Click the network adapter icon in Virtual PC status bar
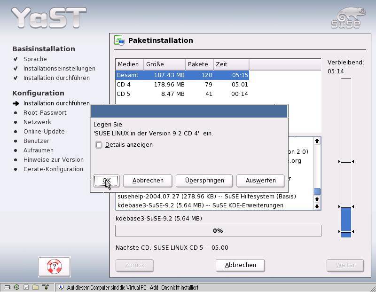Screen dimensions: 376x292 click(x=45, y=287)
